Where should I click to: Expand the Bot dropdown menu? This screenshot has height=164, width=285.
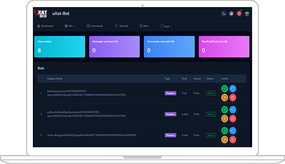coord(70,26)
